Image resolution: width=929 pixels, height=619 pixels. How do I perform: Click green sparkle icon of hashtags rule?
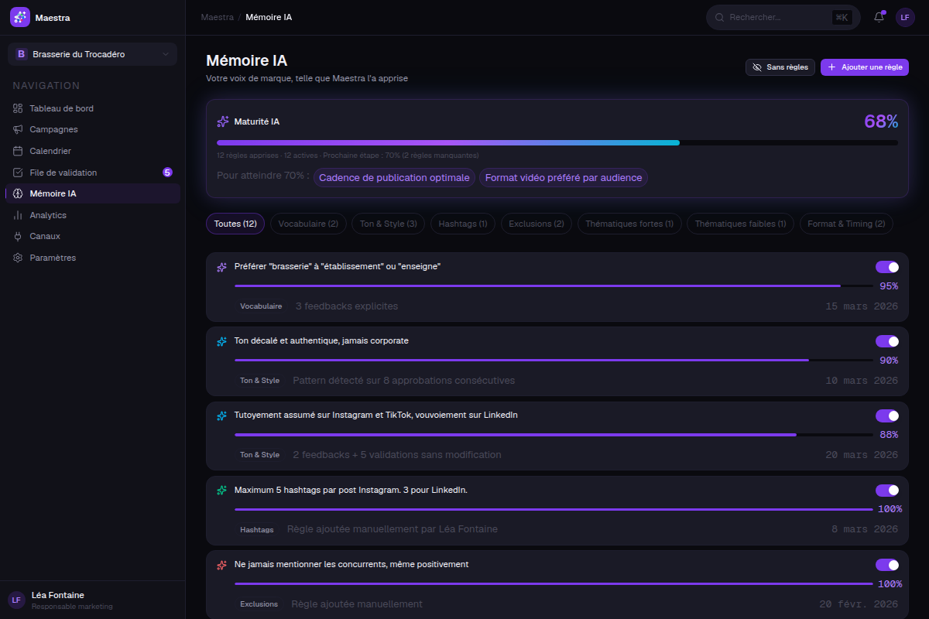coord(222,490)
